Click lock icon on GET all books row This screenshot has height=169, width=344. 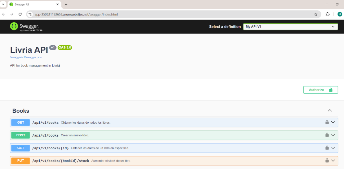327,122
